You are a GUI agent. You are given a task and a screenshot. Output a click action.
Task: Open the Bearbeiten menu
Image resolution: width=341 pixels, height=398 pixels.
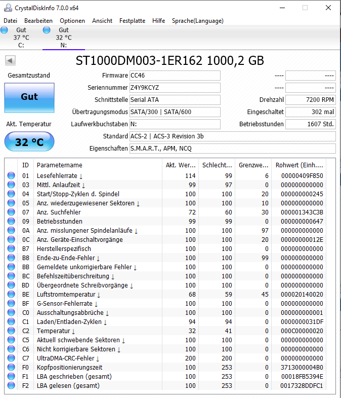(38, 21)
